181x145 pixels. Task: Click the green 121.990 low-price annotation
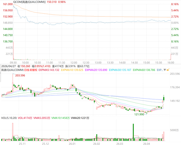click(139, 114)
